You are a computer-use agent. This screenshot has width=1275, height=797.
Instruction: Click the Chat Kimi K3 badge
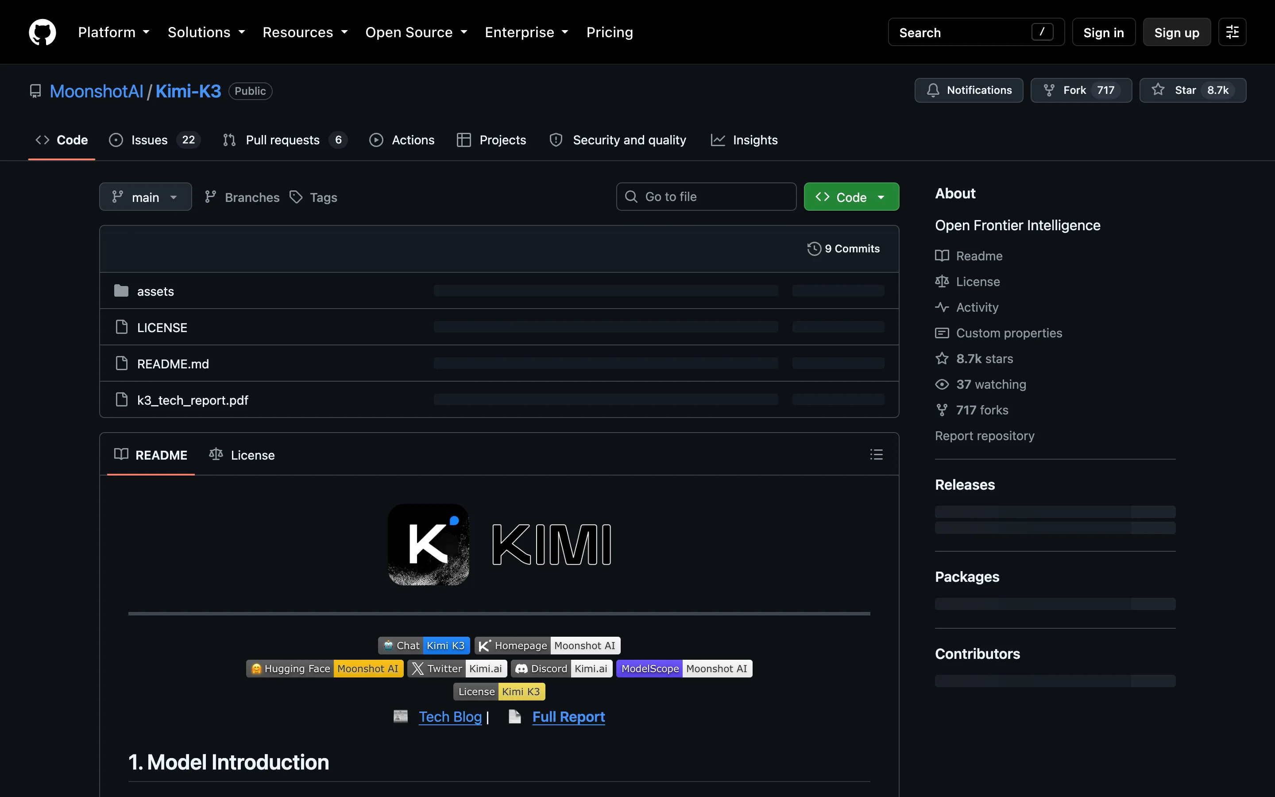424,645
